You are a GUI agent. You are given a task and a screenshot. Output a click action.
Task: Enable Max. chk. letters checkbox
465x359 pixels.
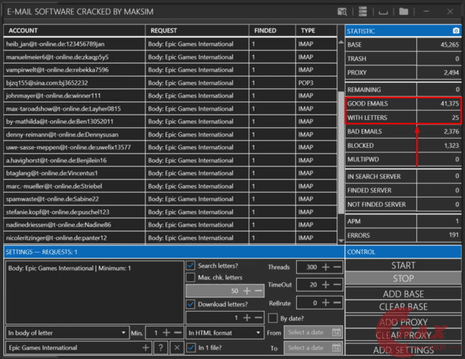point(190,278)
